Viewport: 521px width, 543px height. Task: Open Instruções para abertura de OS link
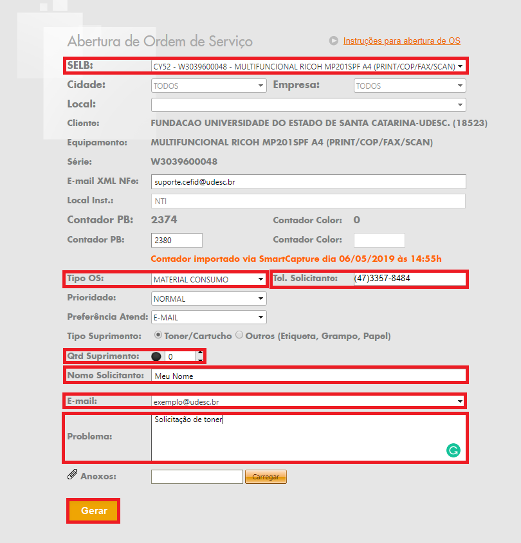[401, 41]
